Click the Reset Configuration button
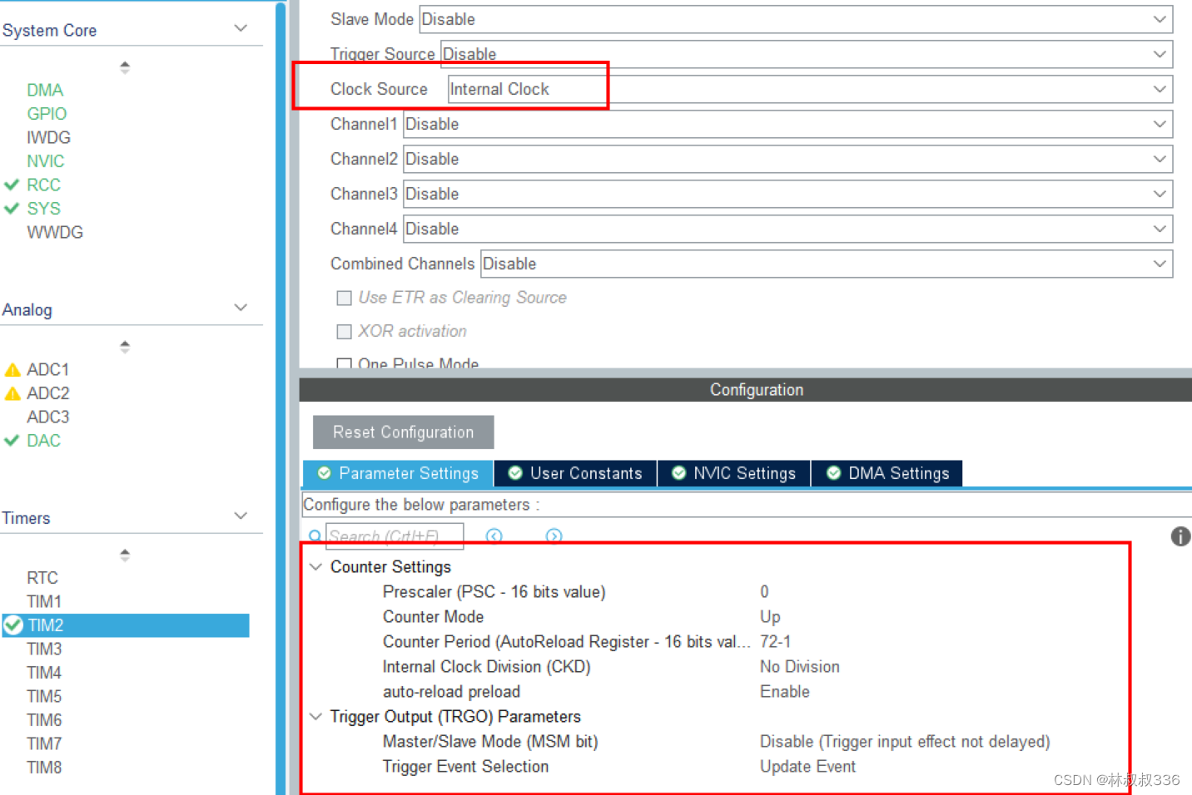The width and height of the screenshot is (1192, 795). pos(404,432)
